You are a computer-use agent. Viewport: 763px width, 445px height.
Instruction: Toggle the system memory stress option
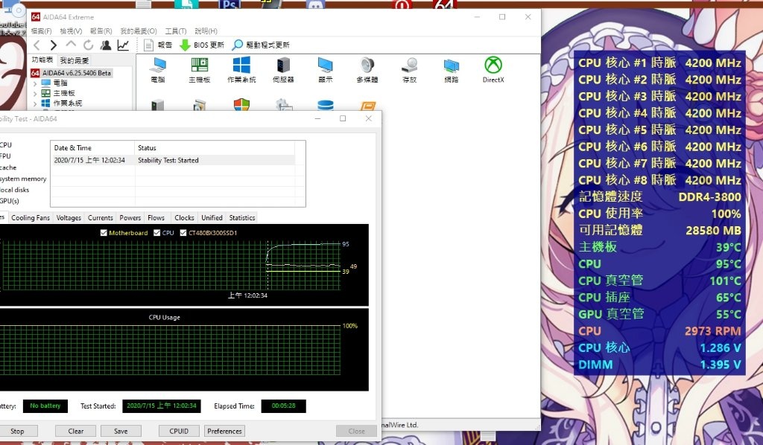(x=23, y=179)
